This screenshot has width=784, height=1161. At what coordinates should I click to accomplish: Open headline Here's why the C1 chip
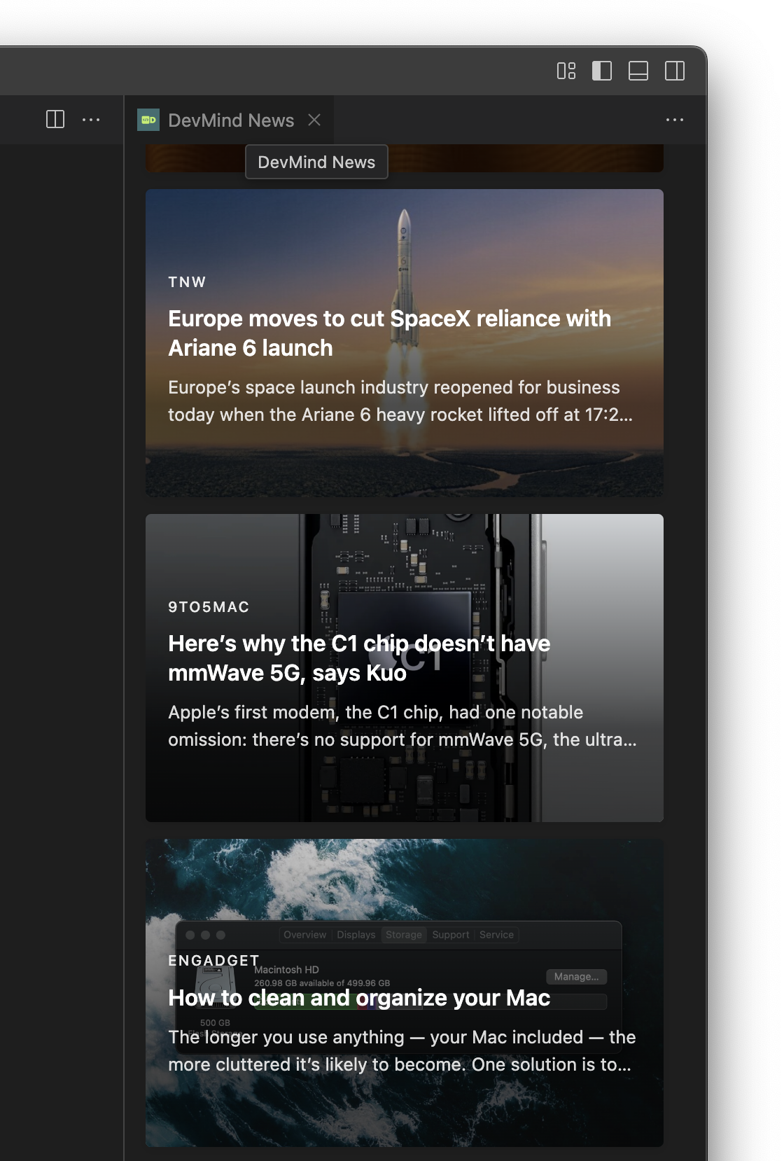(x=359, y=658)
